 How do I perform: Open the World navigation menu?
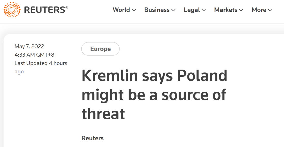point(121,10)
